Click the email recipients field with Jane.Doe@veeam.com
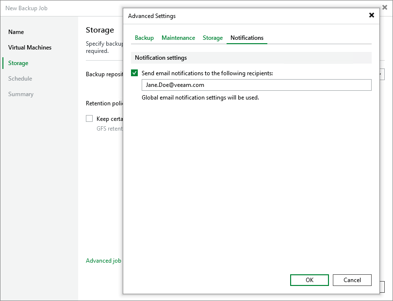This screenshot has width=393, height=301. 256,85
